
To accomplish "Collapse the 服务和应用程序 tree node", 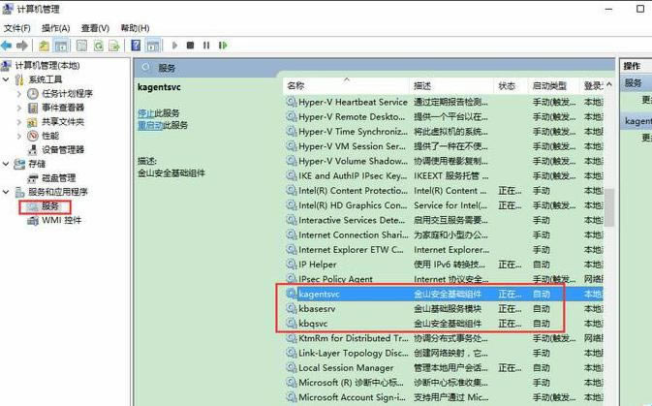I will [8, 193].
